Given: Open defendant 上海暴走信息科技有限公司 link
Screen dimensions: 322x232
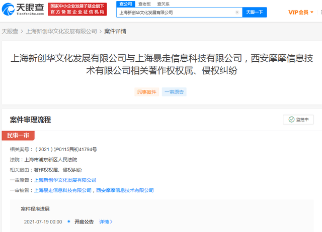Looking at the screenshot, I should [62, 190].
